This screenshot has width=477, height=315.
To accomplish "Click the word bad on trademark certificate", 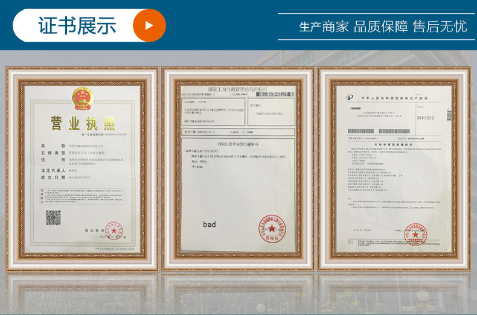I will [210, 224].
